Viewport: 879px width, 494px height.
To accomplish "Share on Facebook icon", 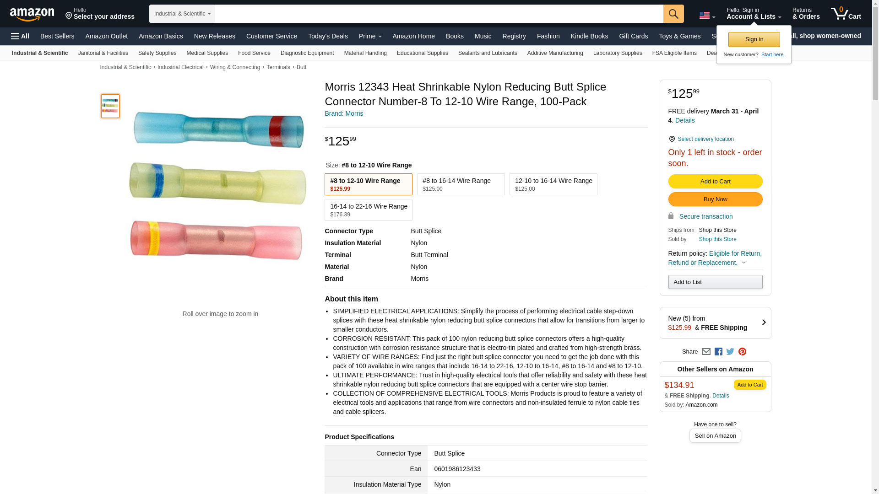I will pos(718,352).
